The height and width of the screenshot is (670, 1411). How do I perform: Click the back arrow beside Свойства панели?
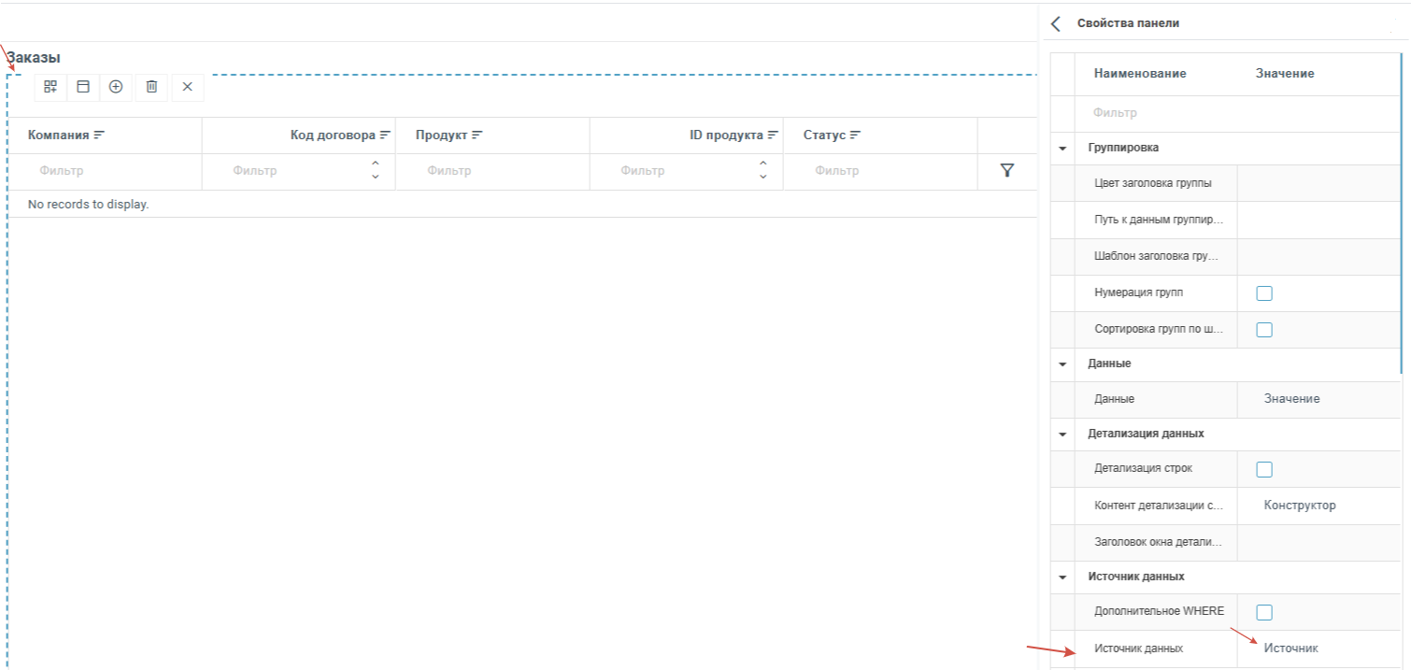click(1056, 23)
